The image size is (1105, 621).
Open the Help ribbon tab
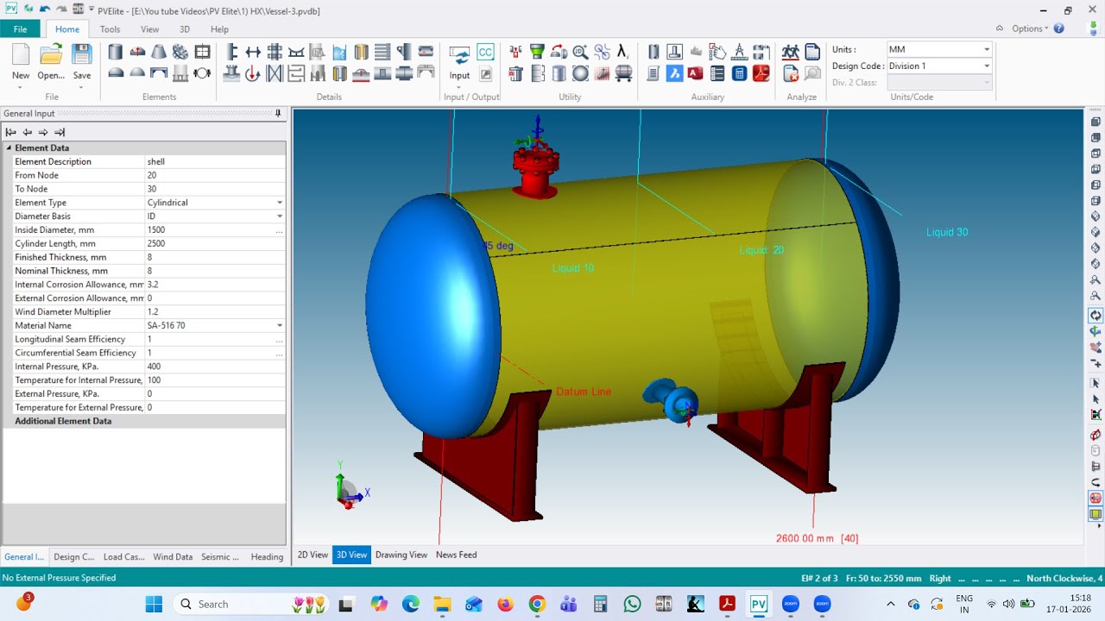[220, 29]
